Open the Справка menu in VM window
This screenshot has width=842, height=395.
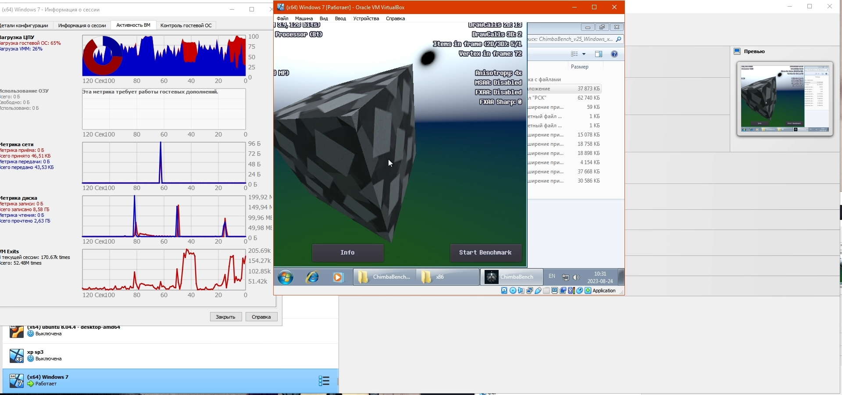(x=395, y=18)
